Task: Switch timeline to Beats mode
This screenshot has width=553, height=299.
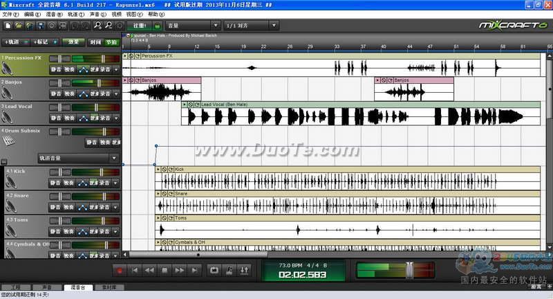Action: click(111, 42)
